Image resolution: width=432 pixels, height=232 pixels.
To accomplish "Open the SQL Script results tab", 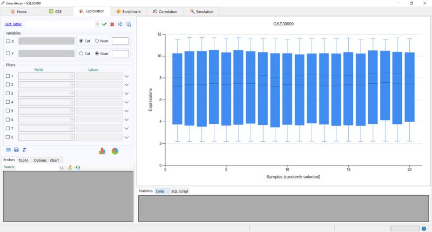I will coord(180,191).
